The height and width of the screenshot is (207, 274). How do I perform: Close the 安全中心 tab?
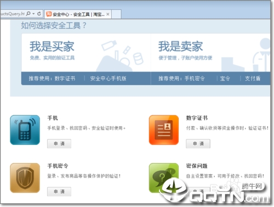(108, 14)
